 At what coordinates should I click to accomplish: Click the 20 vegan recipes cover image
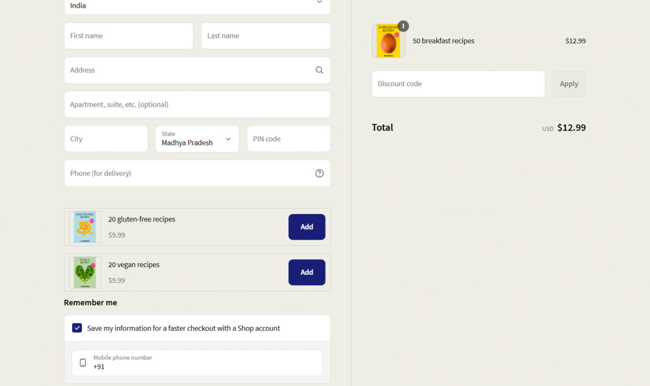85,273
